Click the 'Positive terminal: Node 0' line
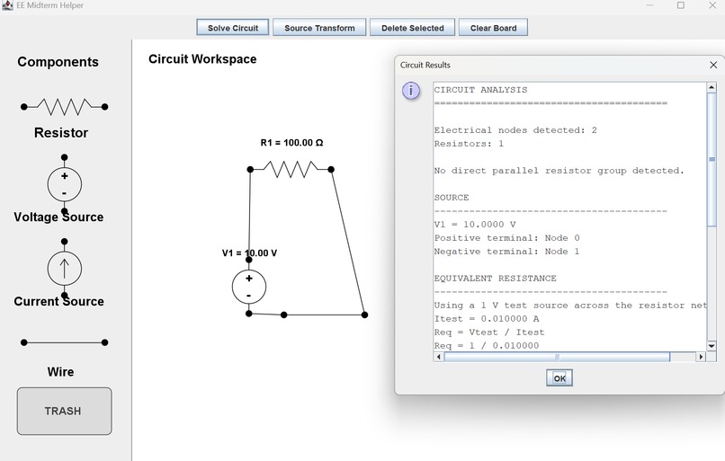Image resolution: width=725 pixels, height=461 pixels. 506,238
